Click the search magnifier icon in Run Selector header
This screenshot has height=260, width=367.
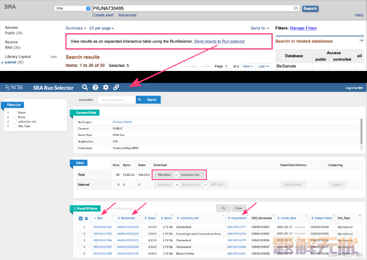point(85,87)
